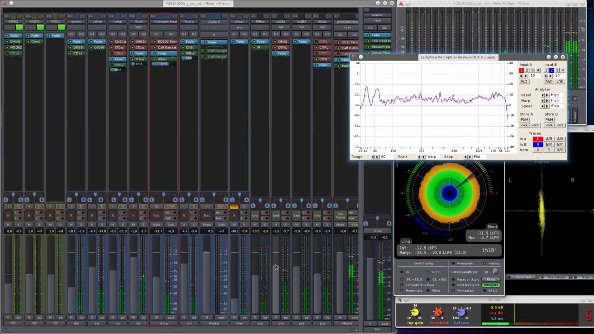Open the Master strip name button
Image resolution: width=594 pixels, height=334 pixels.
tap(377, 15)
